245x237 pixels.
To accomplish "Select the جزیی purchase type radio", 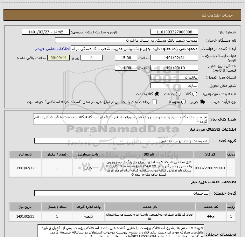I will [x=202, y=102].
